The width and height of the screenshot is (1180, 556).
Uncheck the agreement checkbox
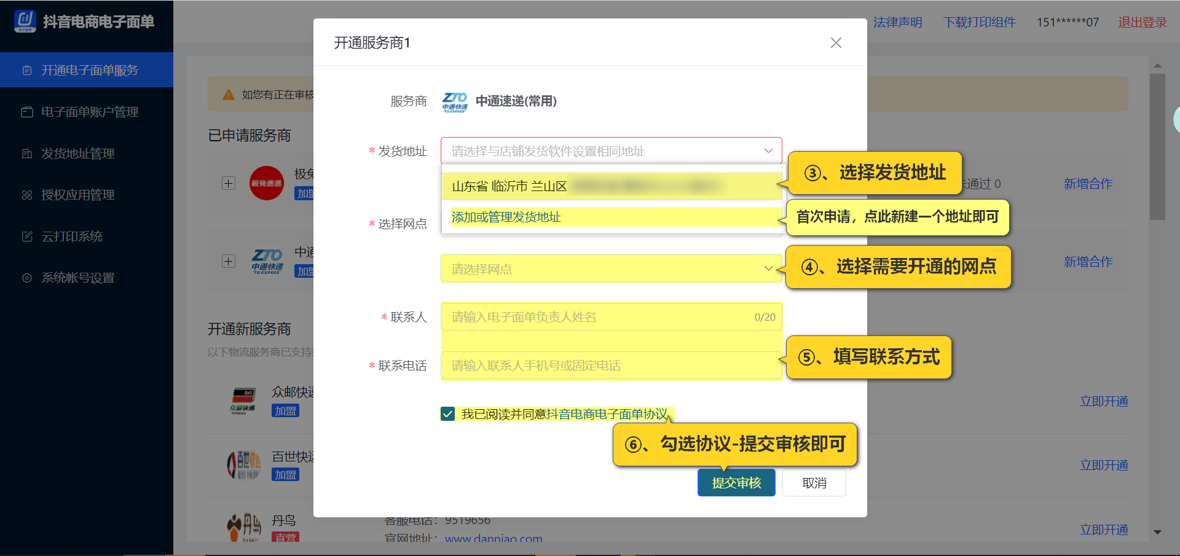[x=447, y=414]
